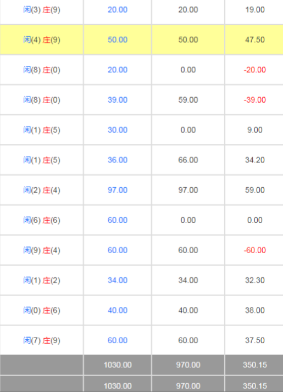Select the 闲(6) 庄(6) tie result cell
283x392 pixels.
coord(42,220)
